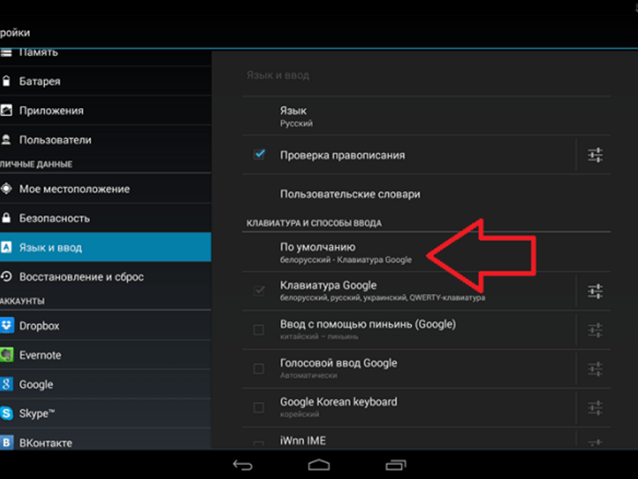The width and height of the screenshot is (638, 479).
Task: Toggle the Проверка правописания checkbox
Action: [259, 154]
